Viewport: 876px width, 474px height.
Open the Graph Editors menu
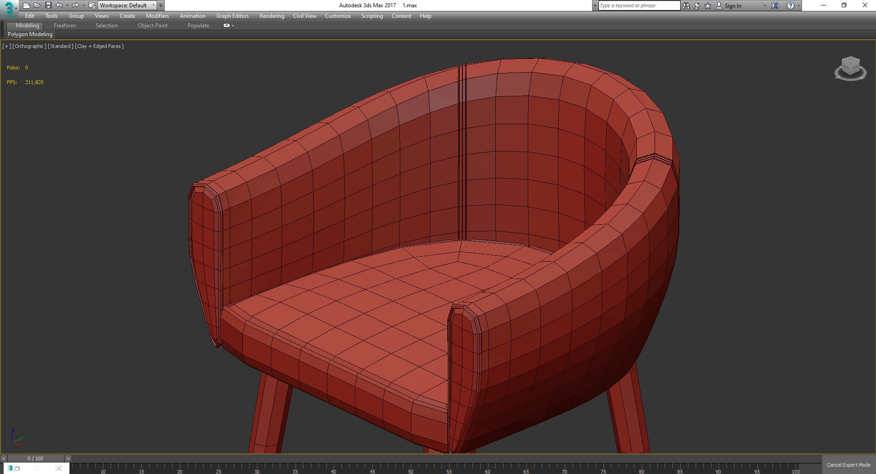pos(232,16)
